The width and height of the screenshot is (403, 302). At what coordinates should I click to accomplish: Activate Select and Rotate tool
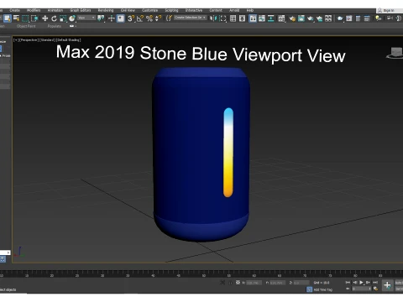[54, 18]
